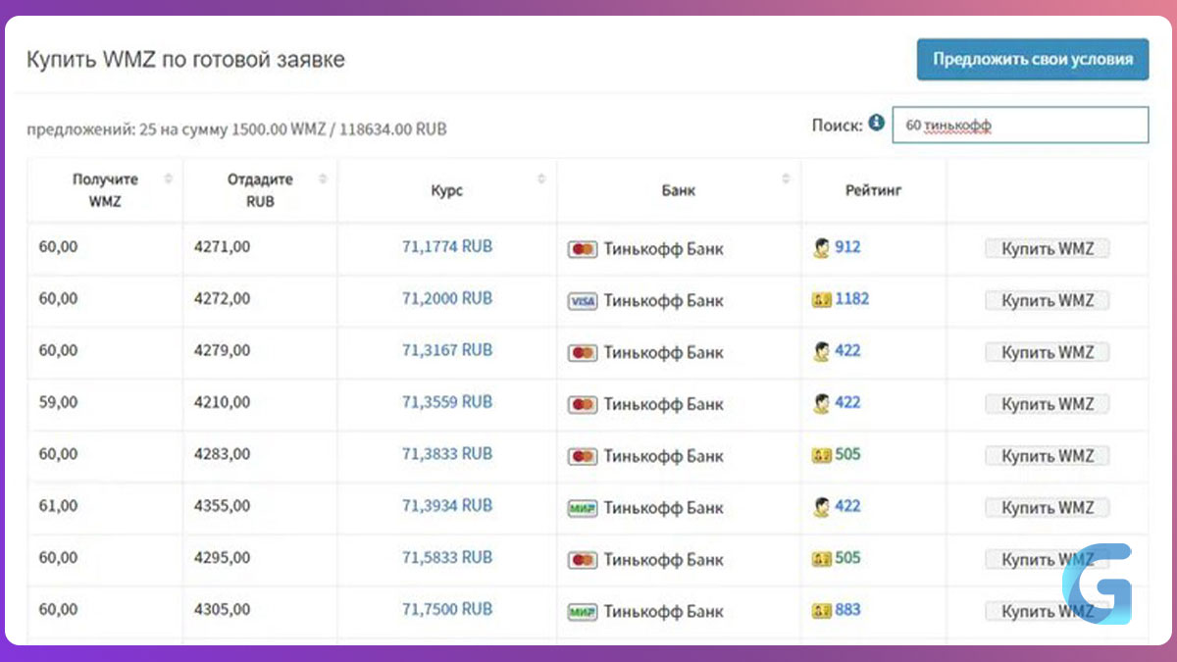Click Mastercard icon in 71,1774 RUB row
1177x662 pixels.
click(x=583, y=249)
